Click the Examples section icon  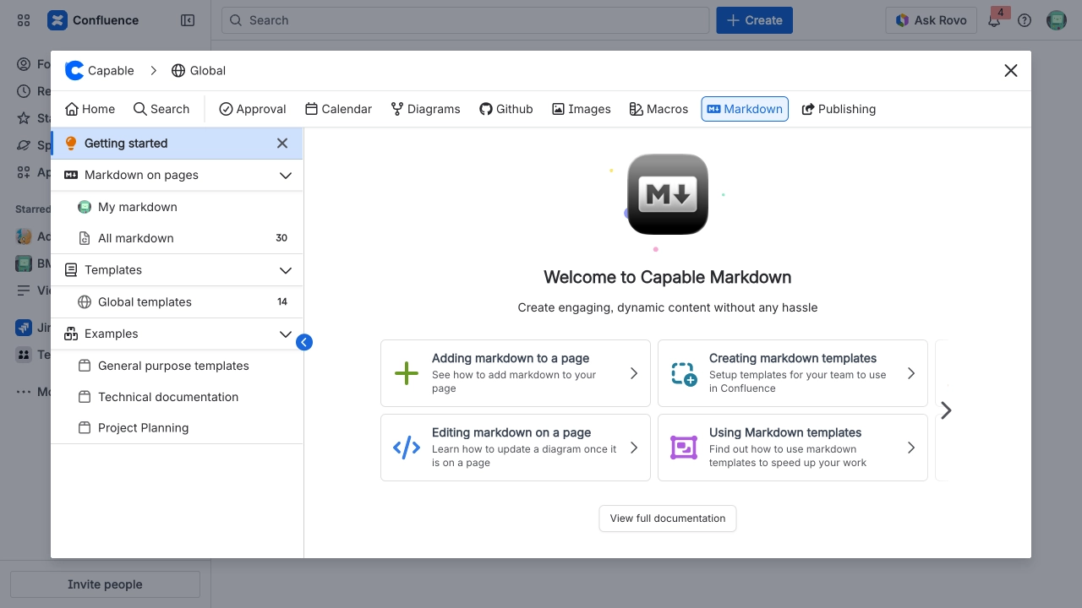71,334
